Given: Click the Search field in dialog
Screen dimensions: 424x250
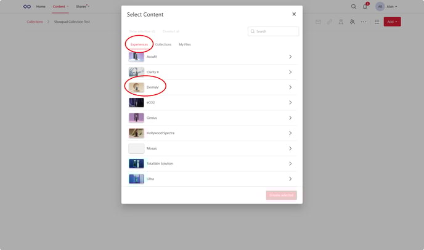Looking at the screenshot, I should pyautogui.click(x=276, y=31).
